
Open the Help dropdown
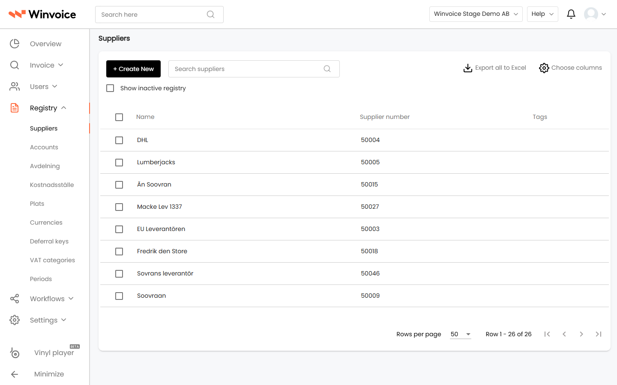click(542, 14)
